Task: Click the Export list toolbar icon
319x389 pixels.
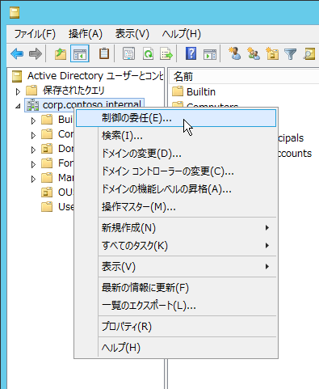Action: (166, 54)
